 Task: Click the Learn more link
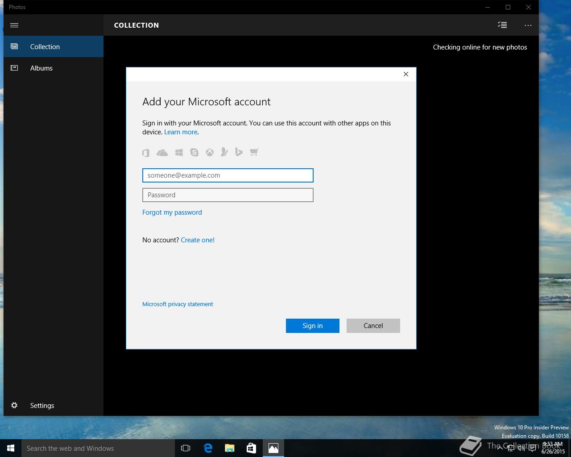point(181,132)
